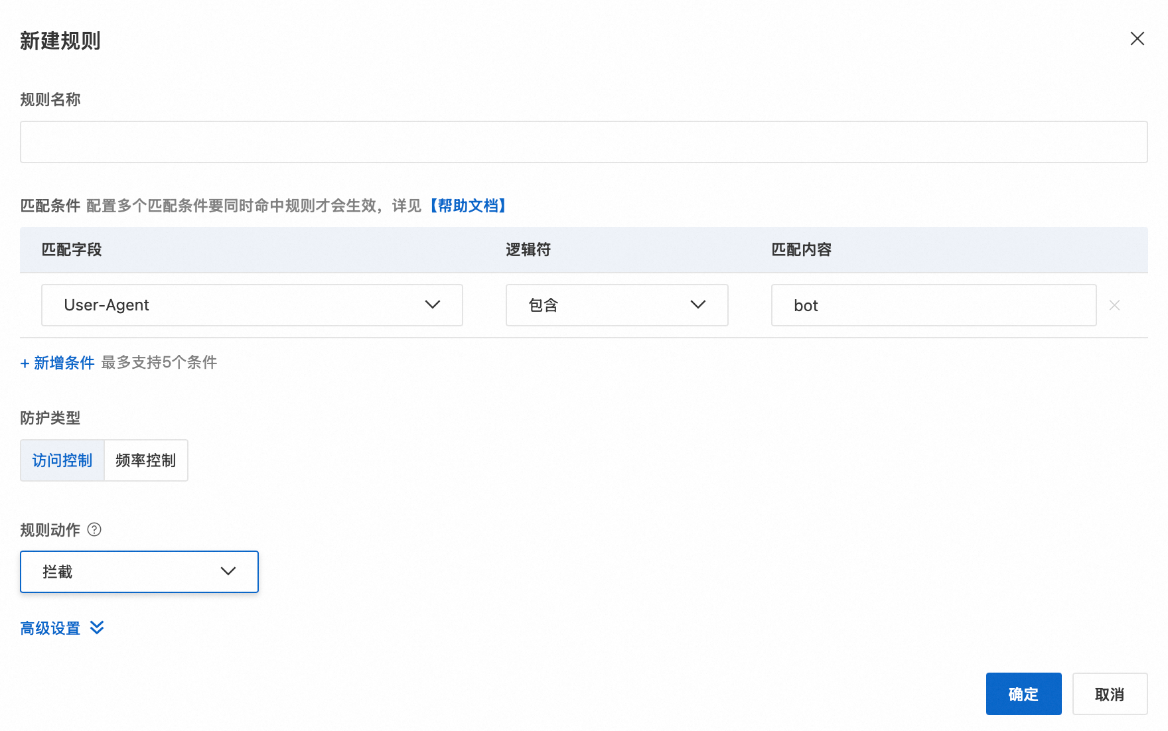Click the 匹配字段 column header
1168x731 pixels.
click(72, 249)
